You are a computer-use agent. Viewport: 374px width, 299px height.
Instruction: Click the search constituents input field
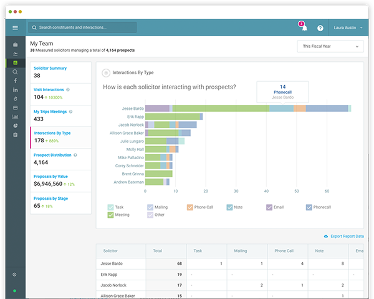click(82, 27)
